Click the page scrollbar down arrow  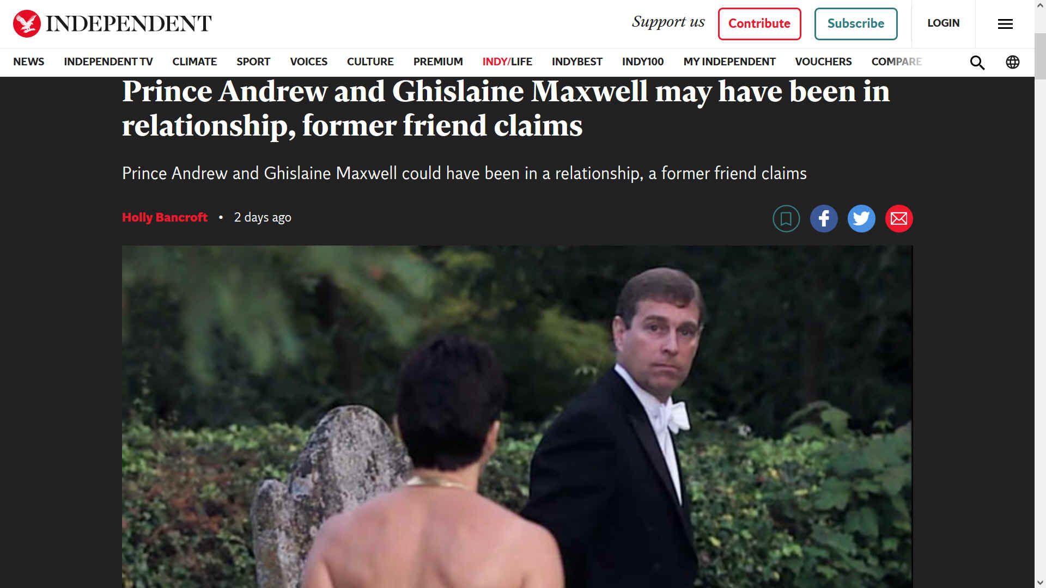coord(1041,583)
